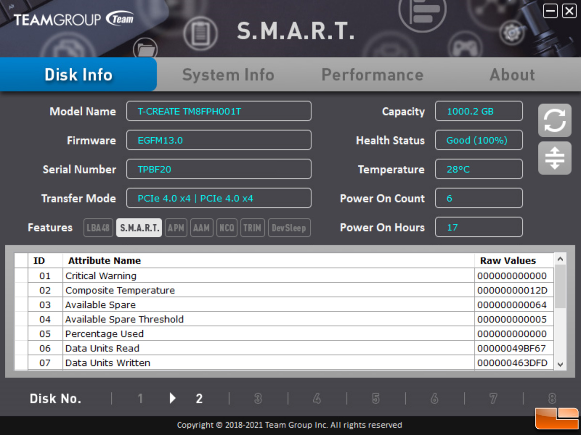Click the Temperature field 28°C
Image resolution: width=581 pixels, height=435 pixels.
point(479,169)
